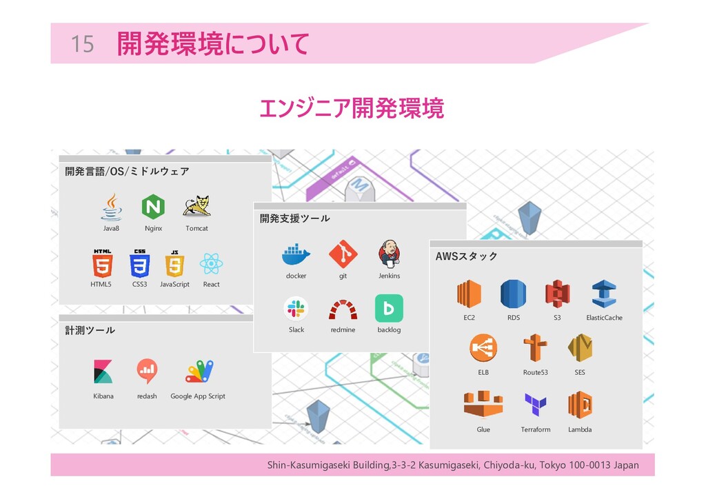The image size is (706, 499).
Task: Click the Java8 coffee cup icon
Action: click(x=111, y=207)
